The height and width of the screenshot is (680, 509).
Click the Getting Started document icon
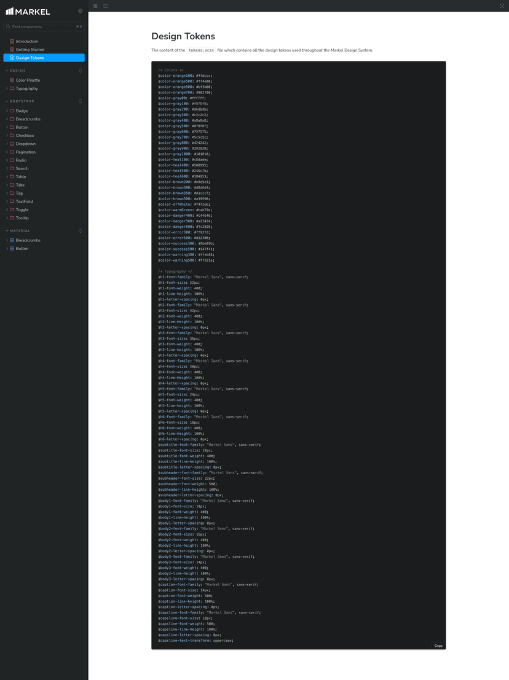(12, 49)
